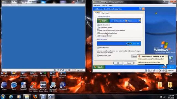177x99 pixels.
Task: Enable Show Quick Launch checkbox
Action: (x=98, y=36)
